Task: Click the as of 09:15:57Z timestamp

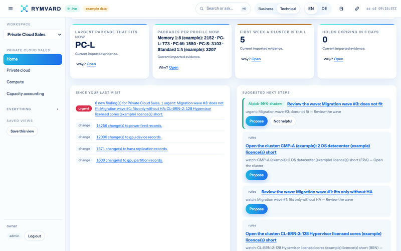Action: (381, 9)
